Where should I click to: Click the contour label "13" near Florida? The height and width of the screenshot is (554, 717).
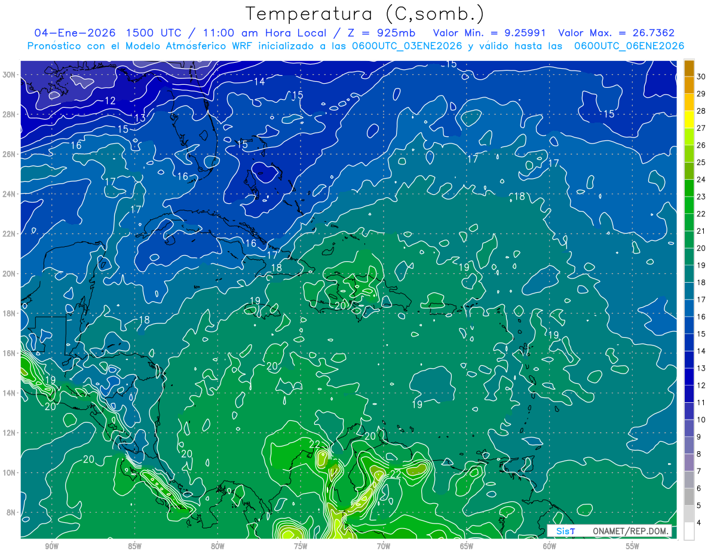[x=140, y=118]
